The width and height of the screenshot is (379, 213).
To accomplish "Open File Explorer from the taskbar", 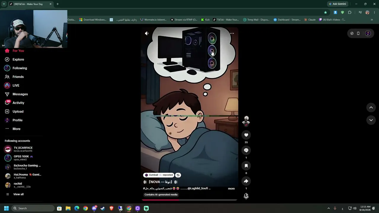I will tap(68, 208).
